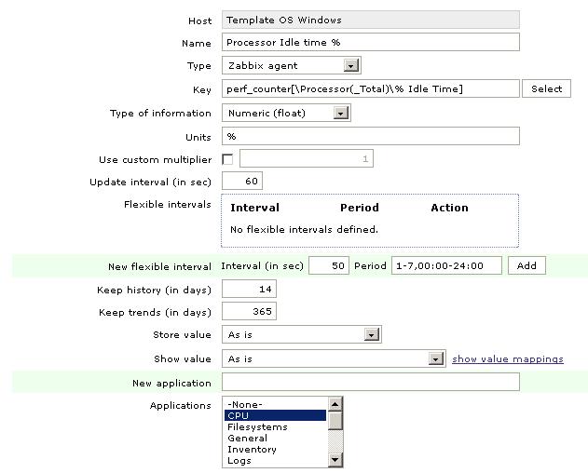Select CPU in the Applications list
This screenshot has width=588, height=473.
[x=275, y=416]
